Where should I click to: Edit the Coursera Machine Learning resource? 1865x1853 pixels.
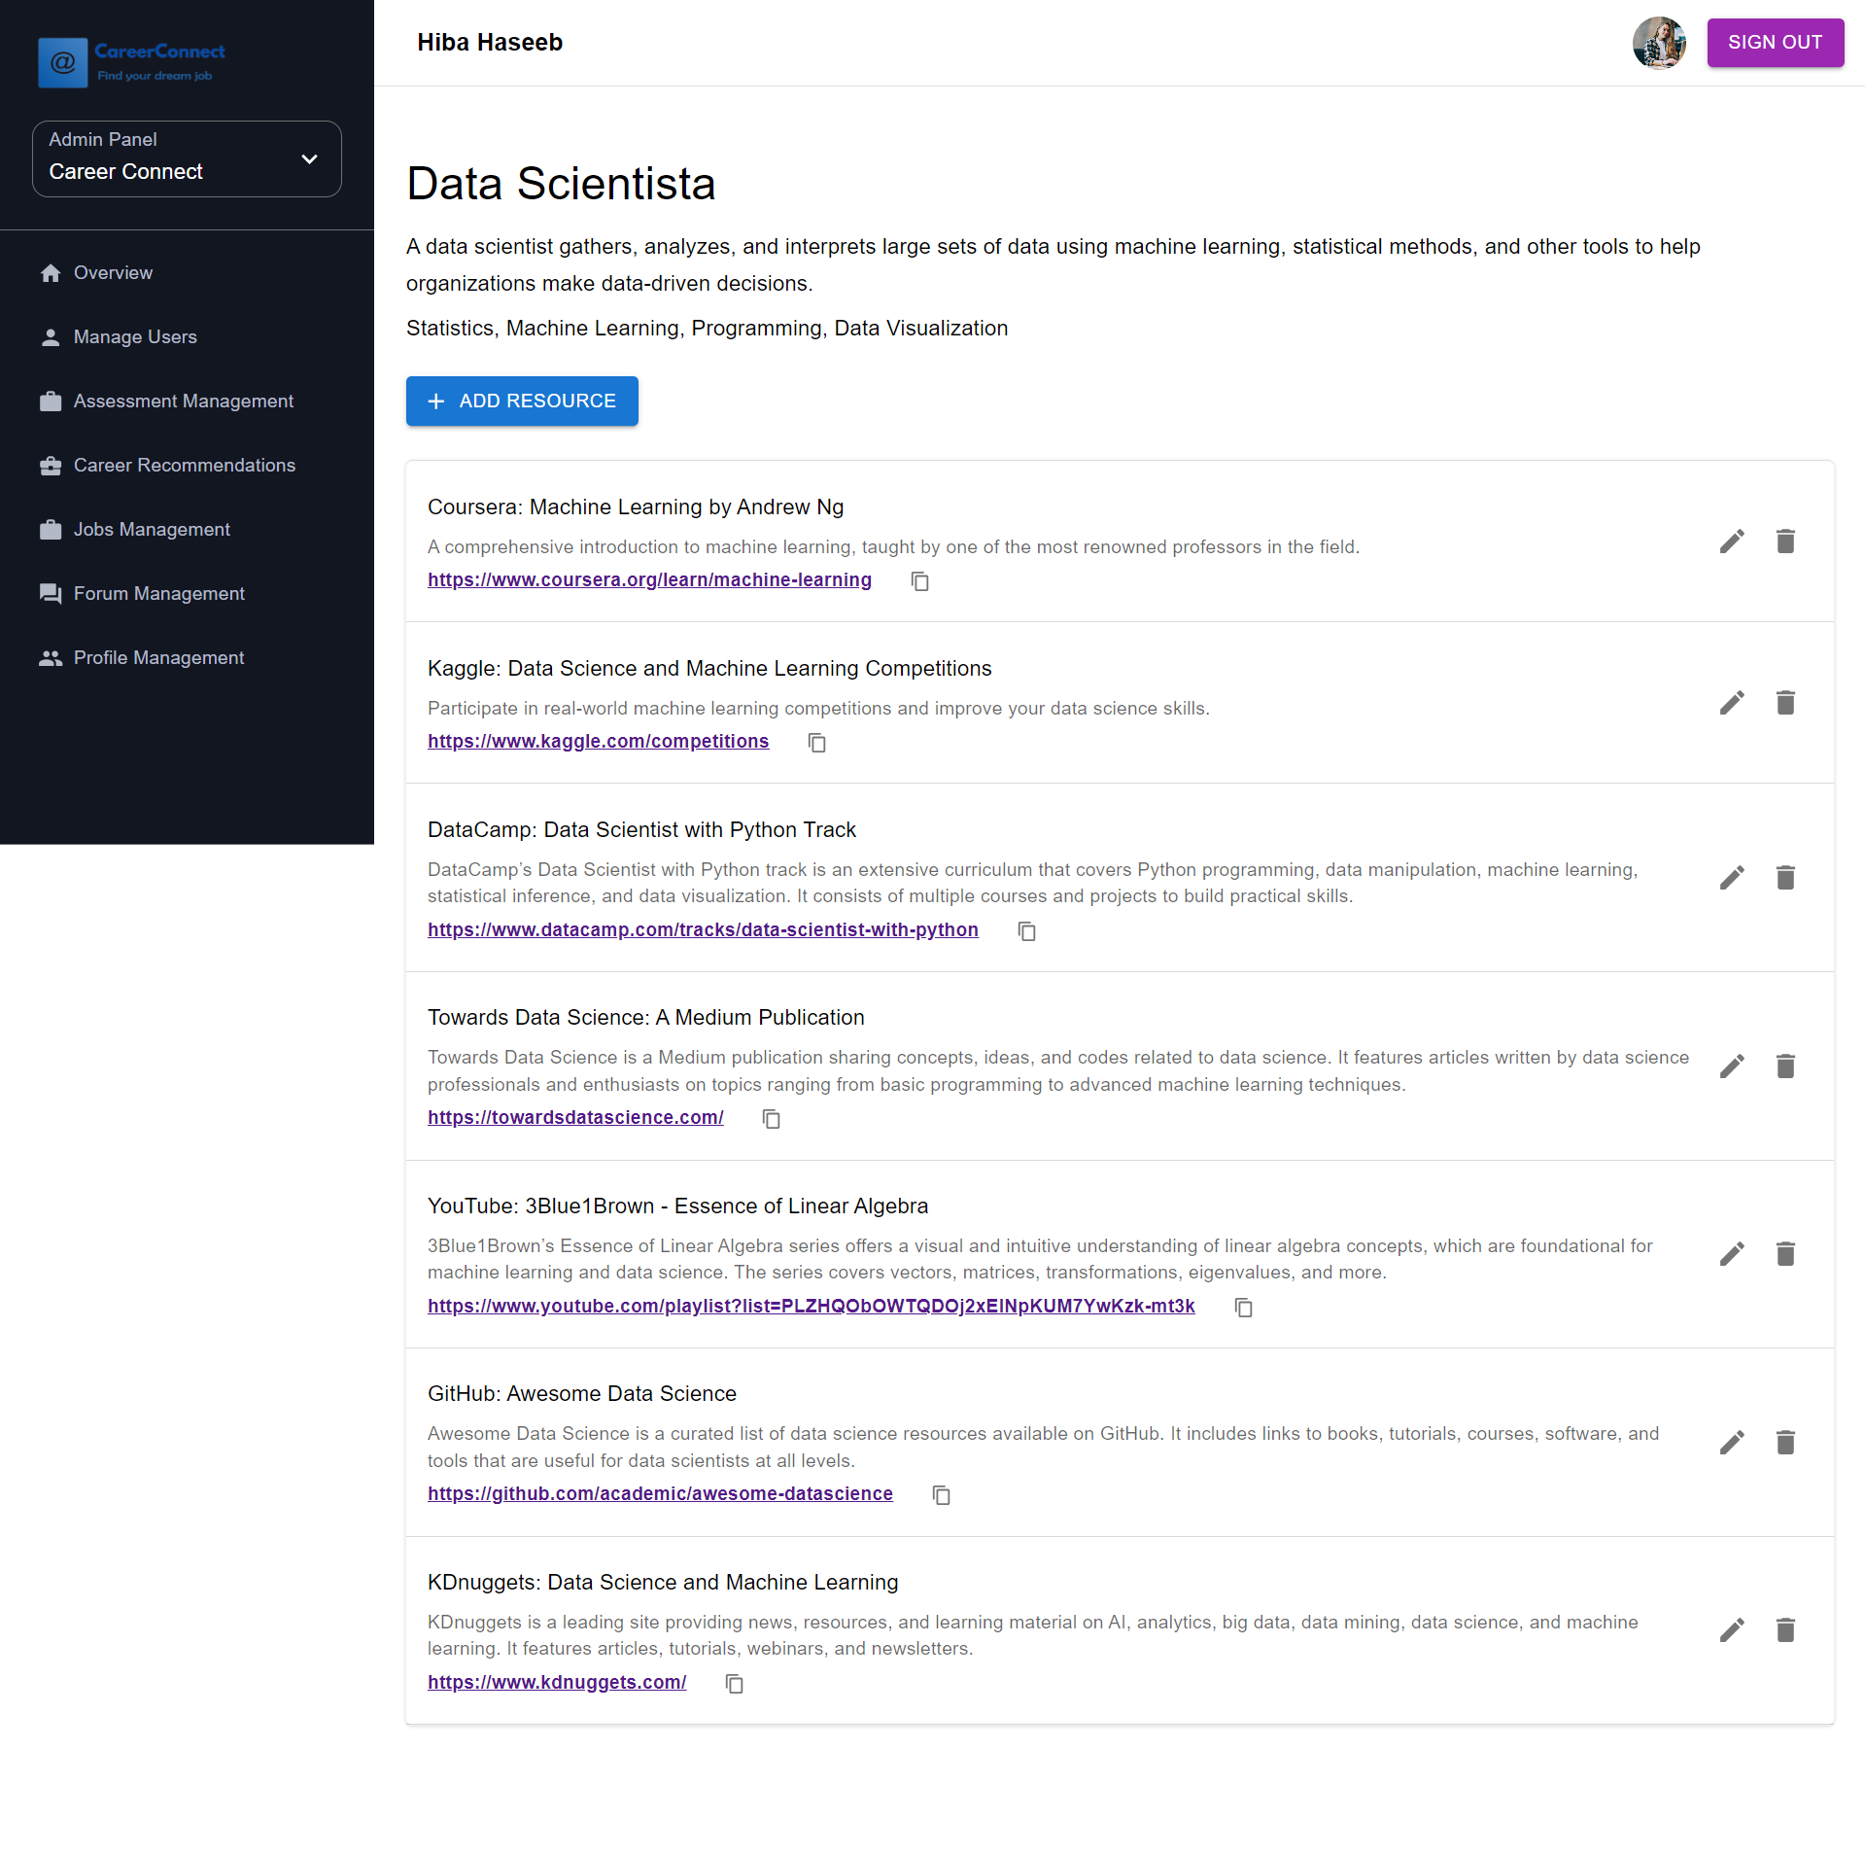coord(1732,542)
